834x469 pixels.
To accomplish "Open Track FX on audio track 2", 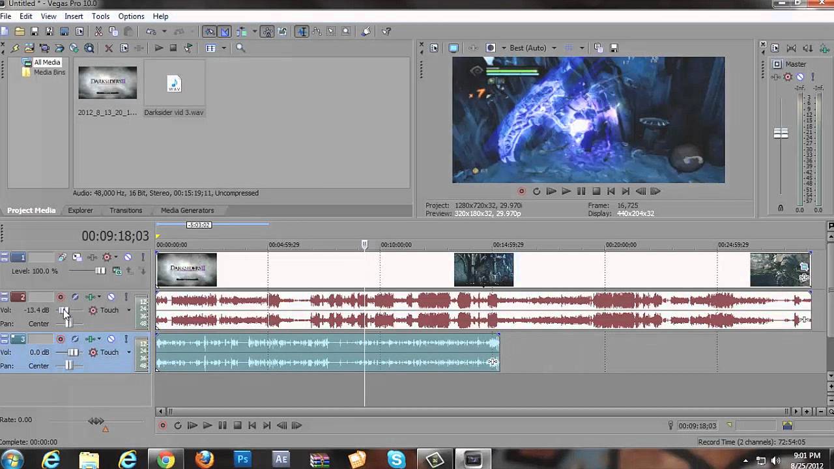I will click(x=89, y=297).
